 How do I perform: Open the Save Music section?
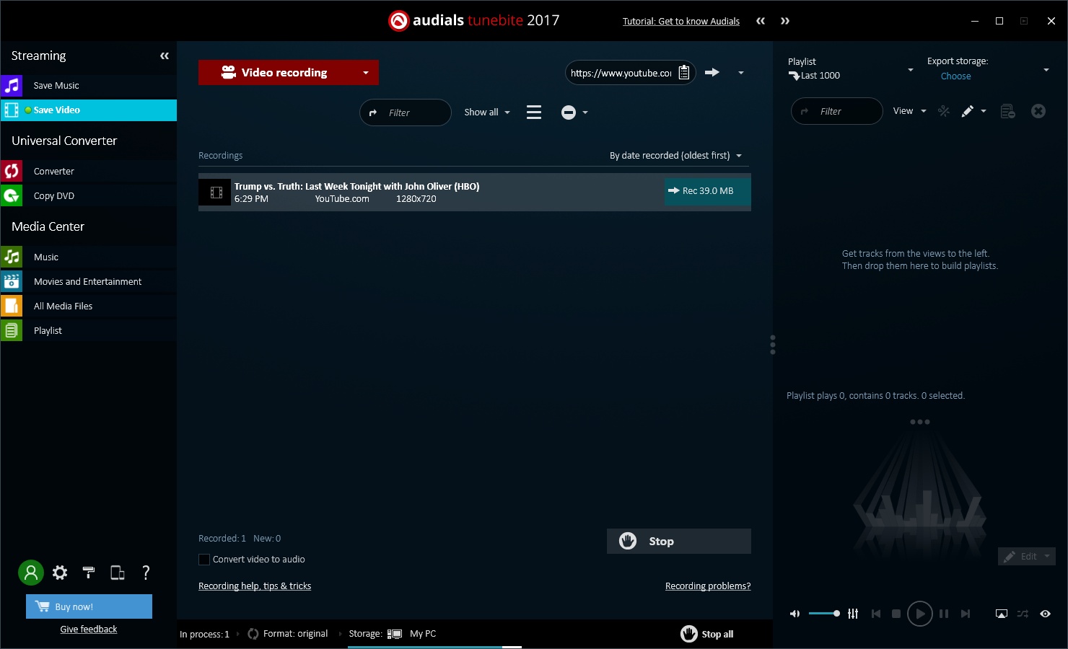pos(88,85)
